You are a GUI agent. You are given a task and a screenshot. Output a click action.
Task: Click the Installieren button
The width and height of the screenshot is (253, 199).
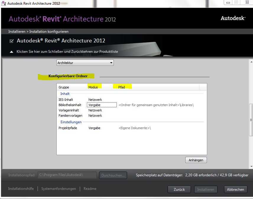(206, 190)
